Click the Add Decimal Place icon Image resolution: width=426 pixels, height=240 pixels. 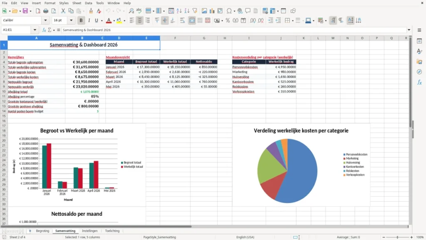253,20
